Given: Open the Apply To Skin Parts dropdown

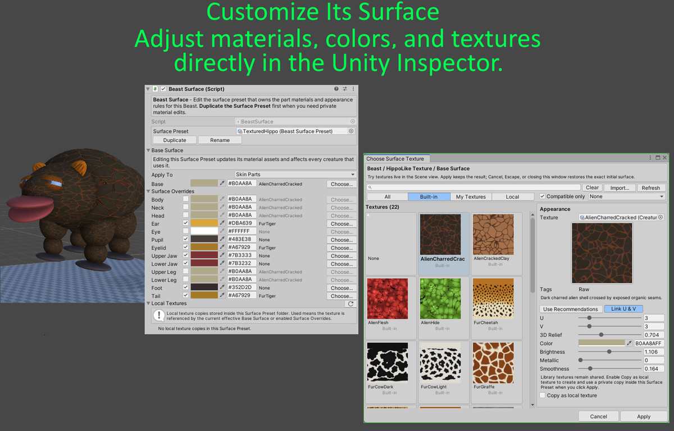Looking at the screenshot, I should click(295, 175).
